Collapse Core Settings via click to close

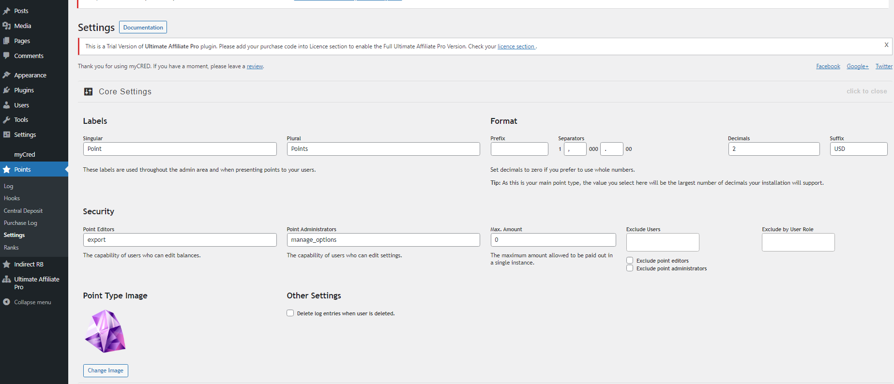coord(866,91)
